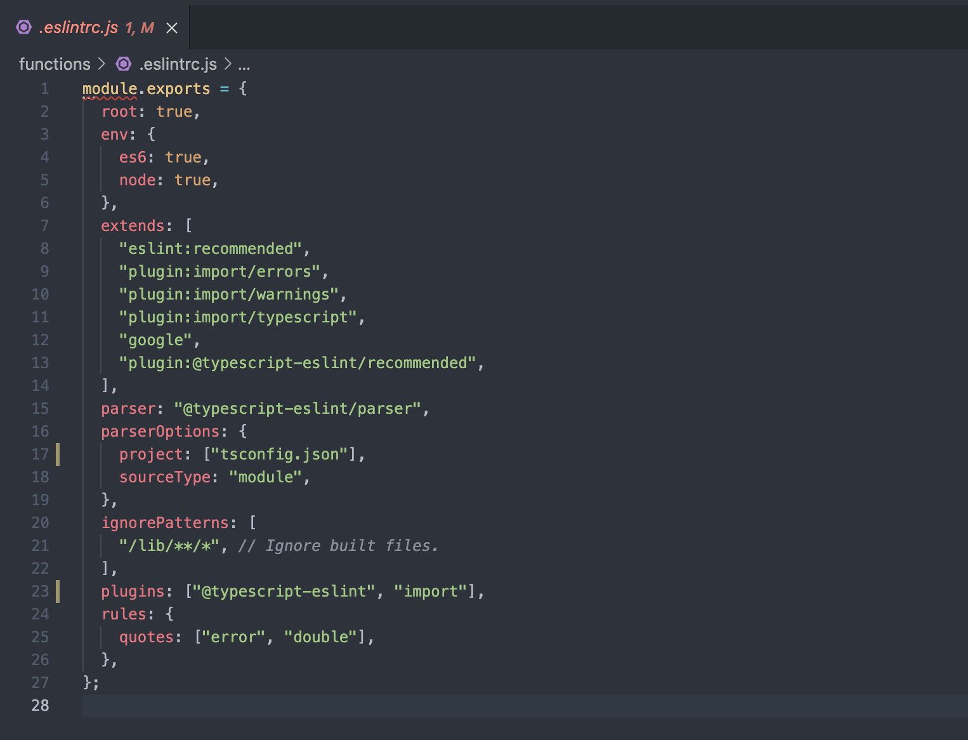Click the ignorePatterns key
The width and height of the screenshot is (968, 740).
(165, 523)
